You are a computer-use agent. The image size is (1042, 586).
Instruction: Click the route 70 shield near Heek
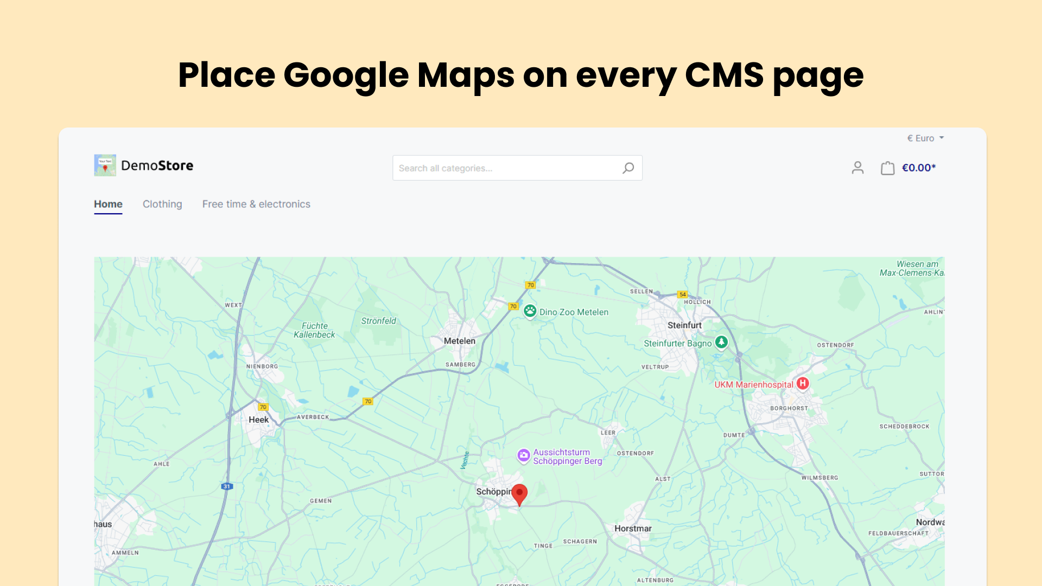tap(263, 407)
